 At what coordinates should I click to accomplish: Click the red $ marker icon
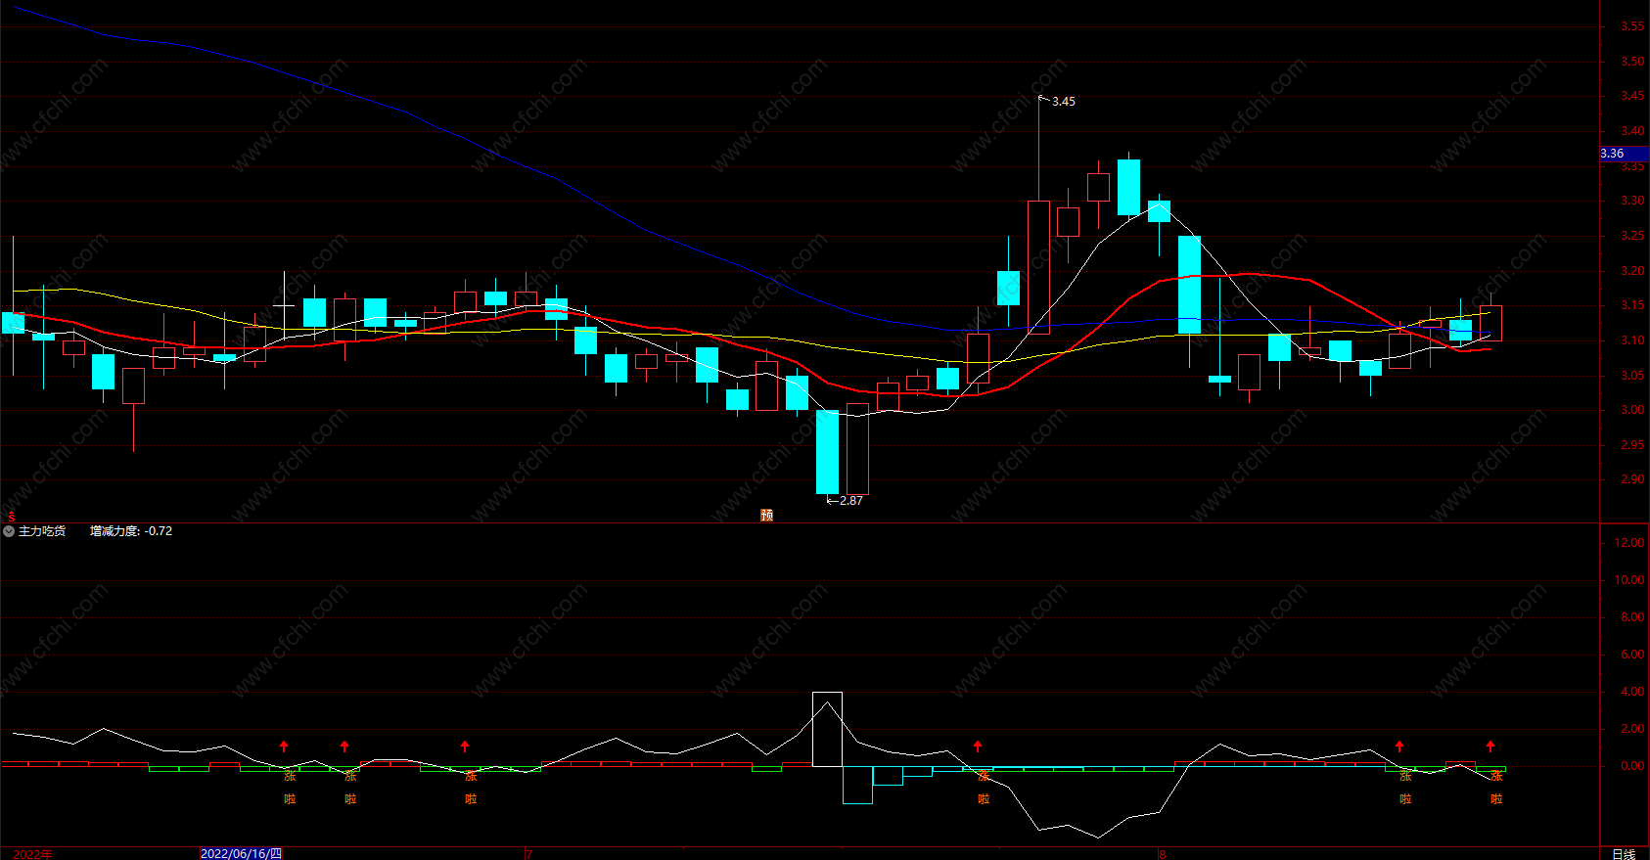click(x=12, y=516)
